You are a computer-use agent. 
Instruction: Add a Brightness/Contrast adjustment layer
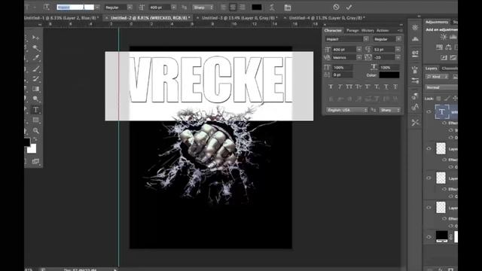click(444, 37)
